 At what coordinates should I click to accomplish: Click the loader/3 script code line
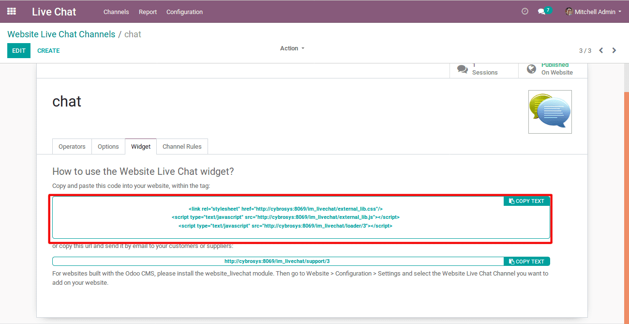pos(285,226)
